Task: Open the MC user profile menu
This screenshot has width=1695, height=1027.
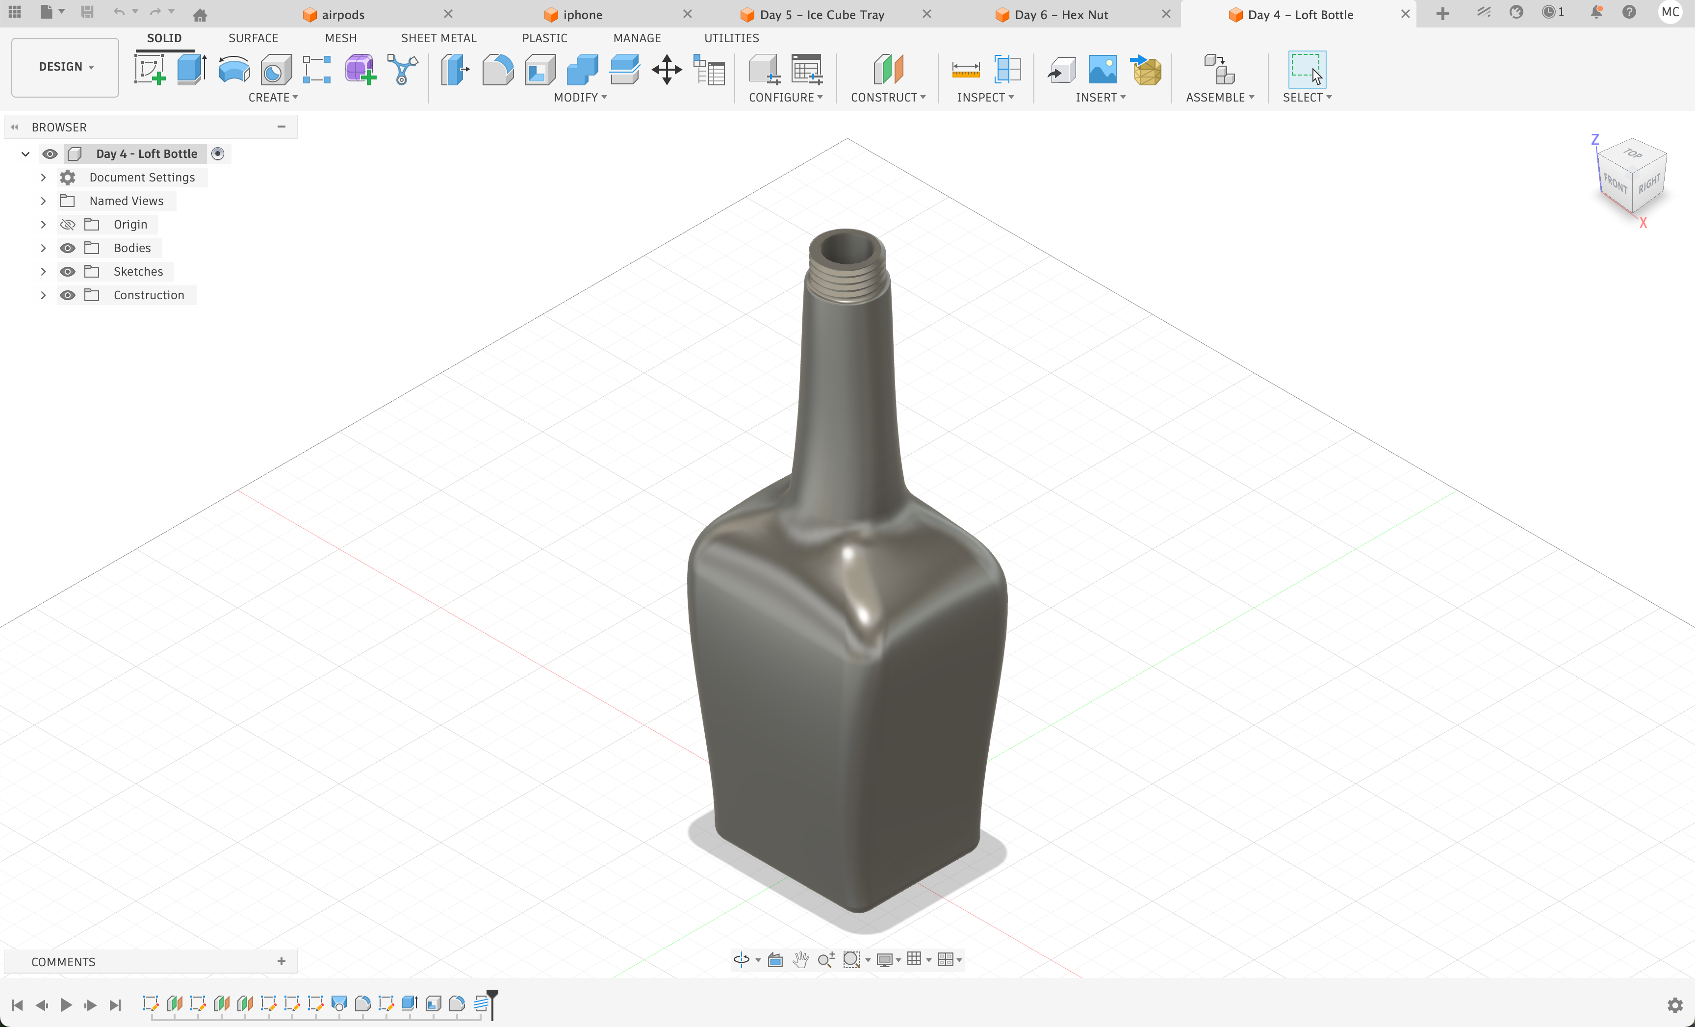Action: click(x=1670, y=12)
